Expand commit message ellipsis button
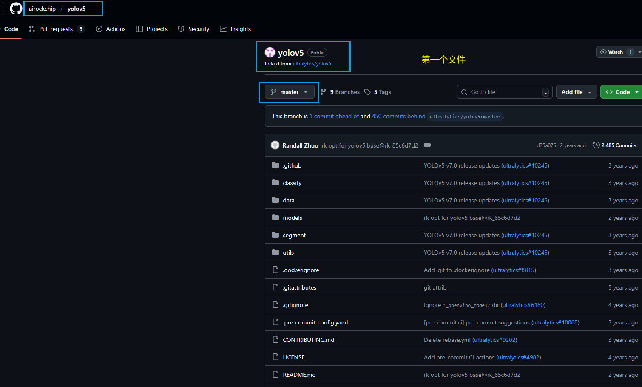The height and width of the screenshot is (387, 642). [x=427, y=145]
